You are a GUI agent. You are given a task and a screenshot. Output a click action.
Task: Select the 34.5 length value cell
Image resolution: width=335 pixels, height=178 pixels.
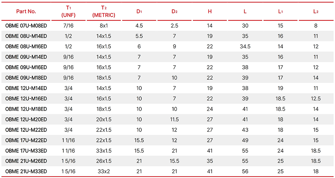pyautogui.click(x=245, y=47)
